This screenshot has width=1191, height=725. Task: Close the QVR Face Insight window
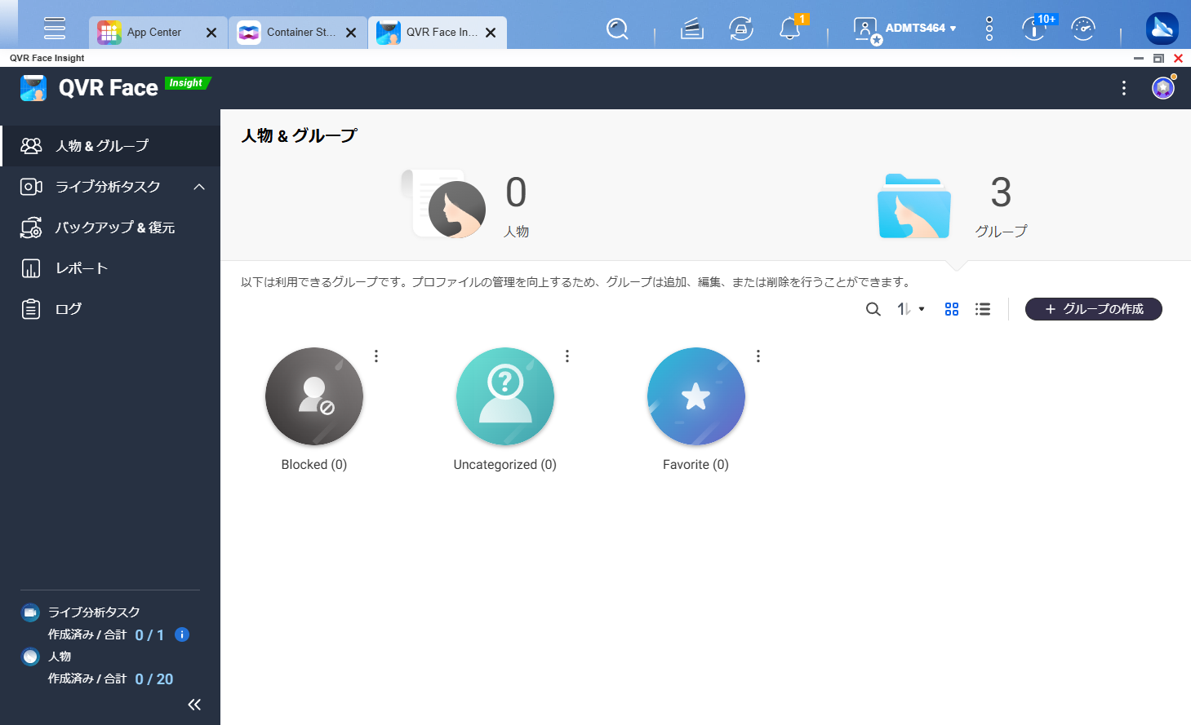[1178, 59]
